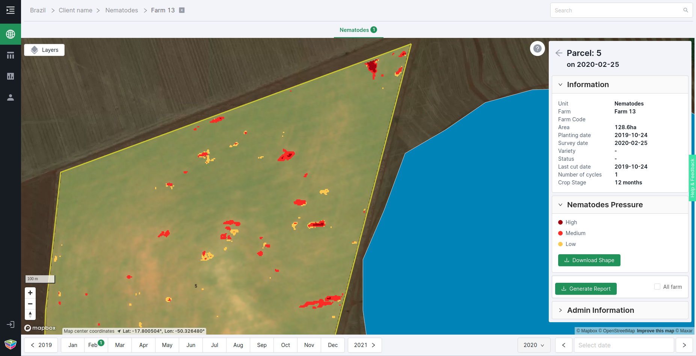This screenshot has height=356, width=696.
Task: Go back using the Parcel arrow
Action: (559, 53)
